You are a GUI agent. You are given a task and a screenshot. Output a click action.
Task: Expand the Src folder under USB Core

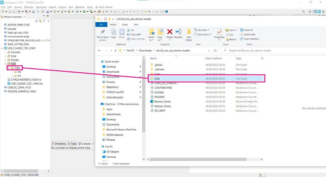[x=12, y=76]
